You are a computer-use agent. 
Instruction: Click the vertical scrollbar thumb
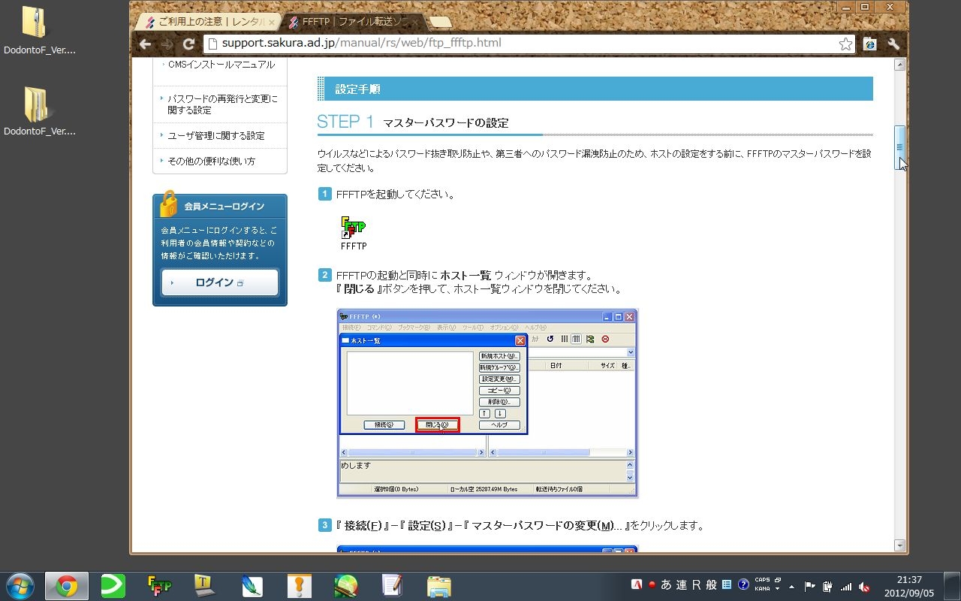(x=899, y=147)
